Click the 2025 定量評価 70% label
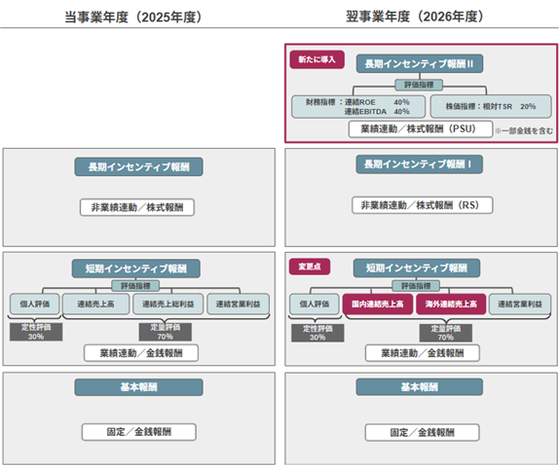Screen dimensions: 559x466 [165, 332]
